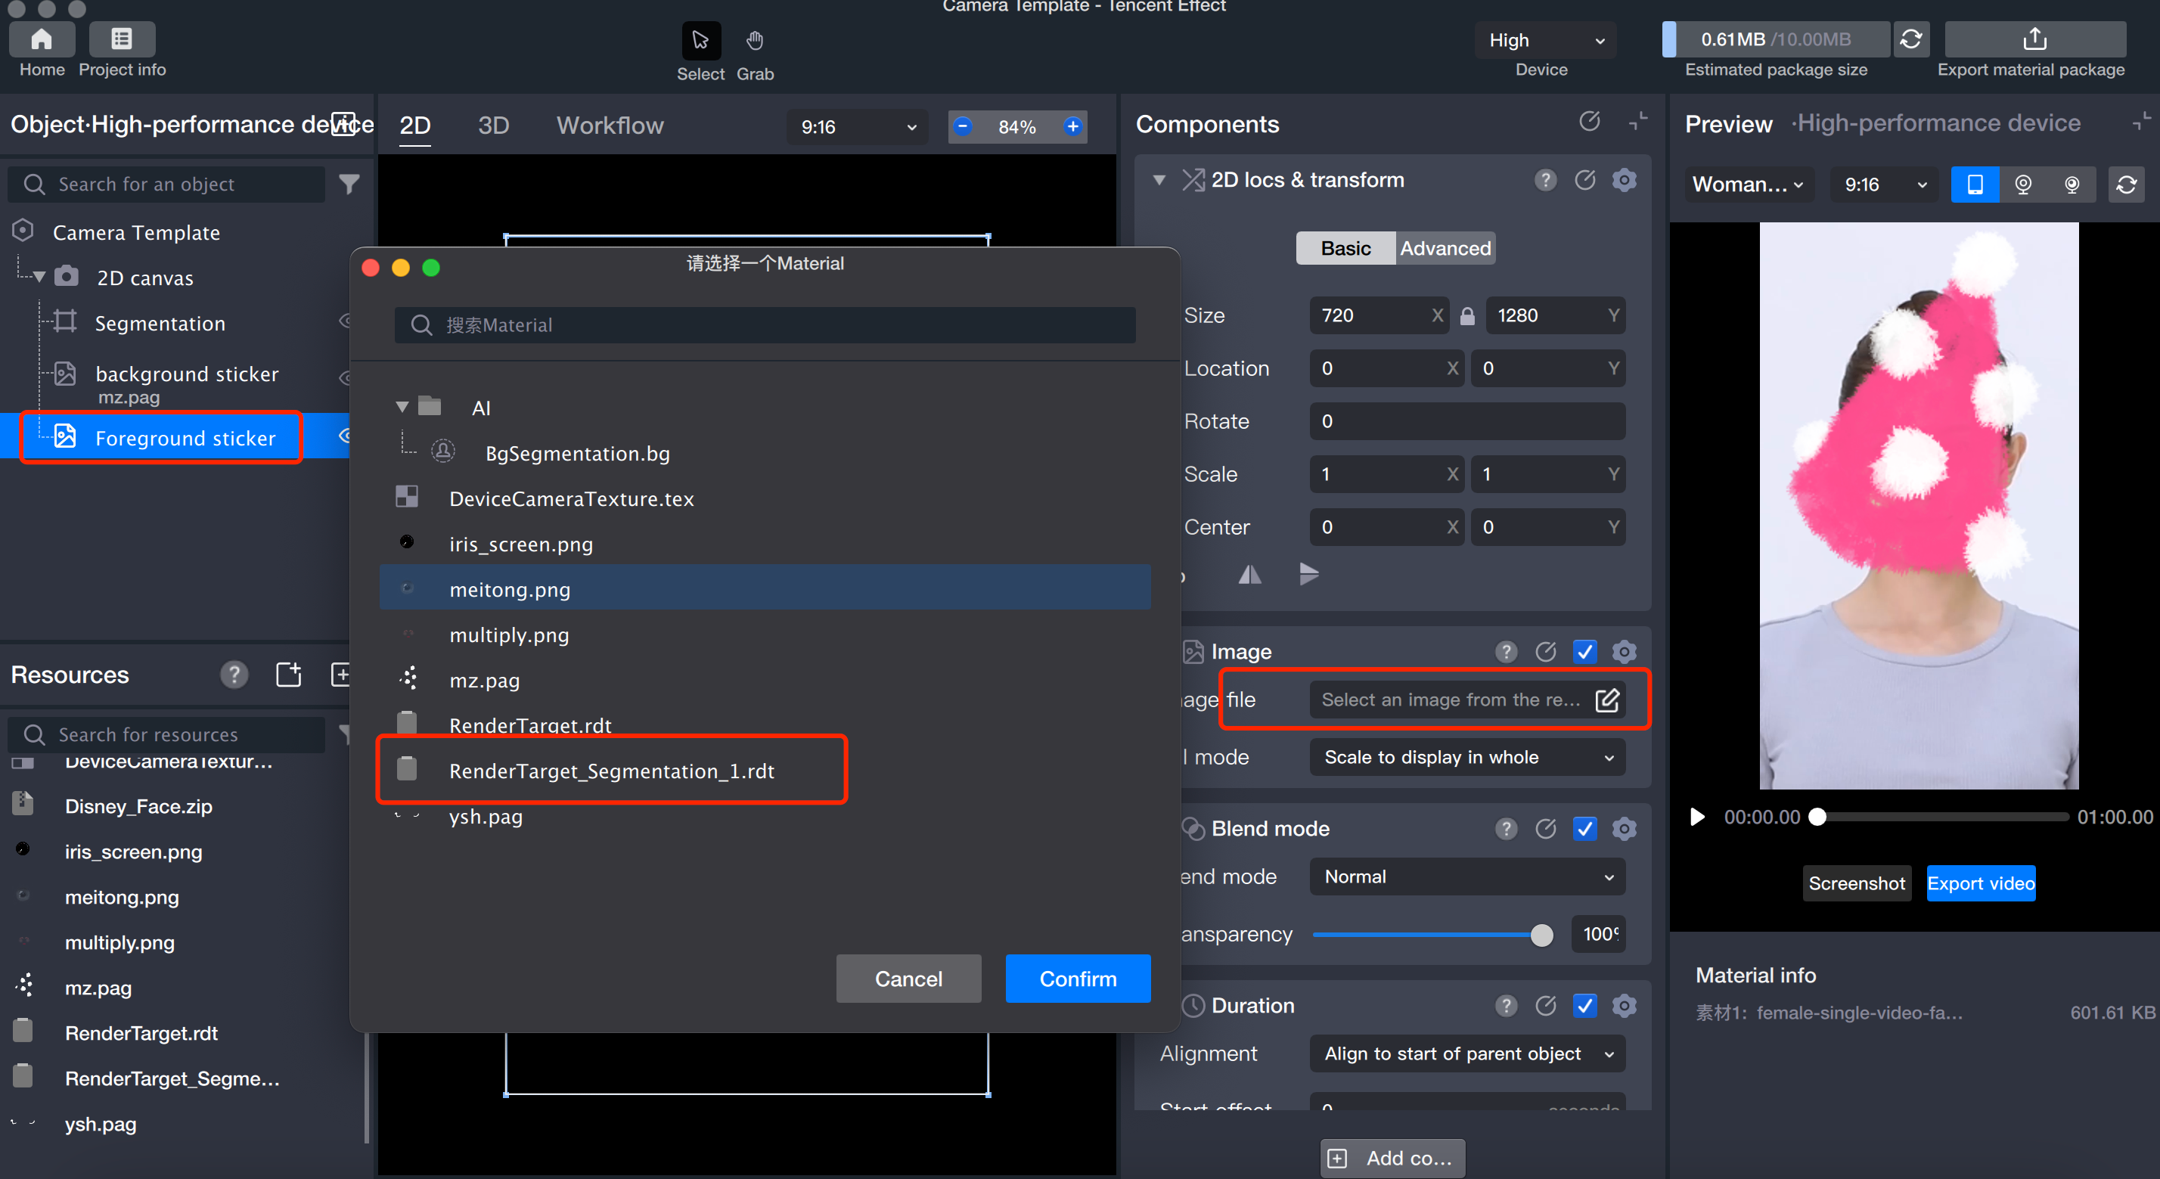Open the Project info panel icon
The image size is (2160, 1179).
pos(122,39)
